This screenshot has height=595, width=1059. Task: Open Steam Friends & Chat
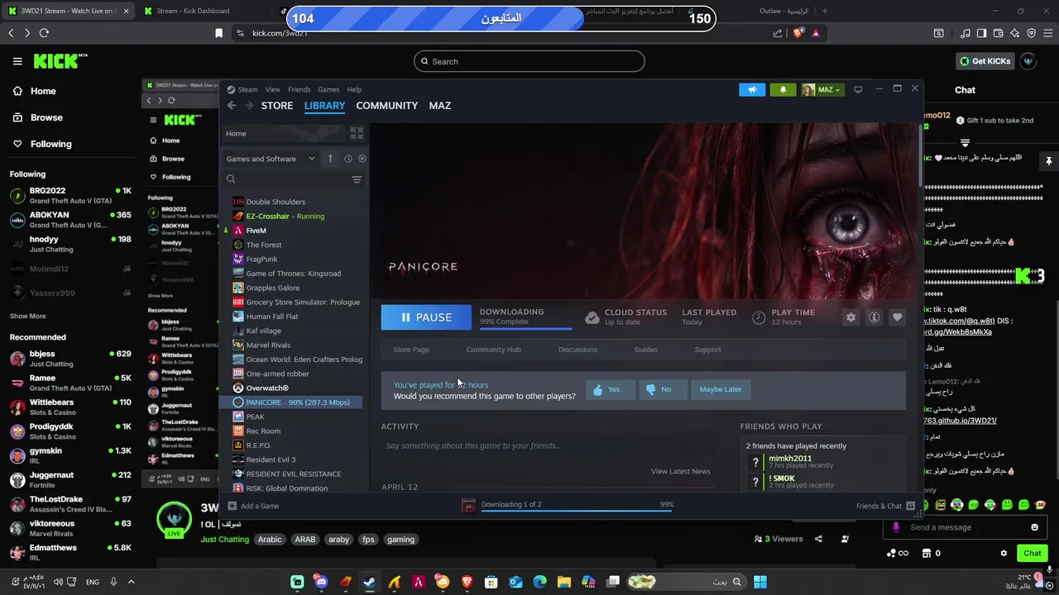885,506
